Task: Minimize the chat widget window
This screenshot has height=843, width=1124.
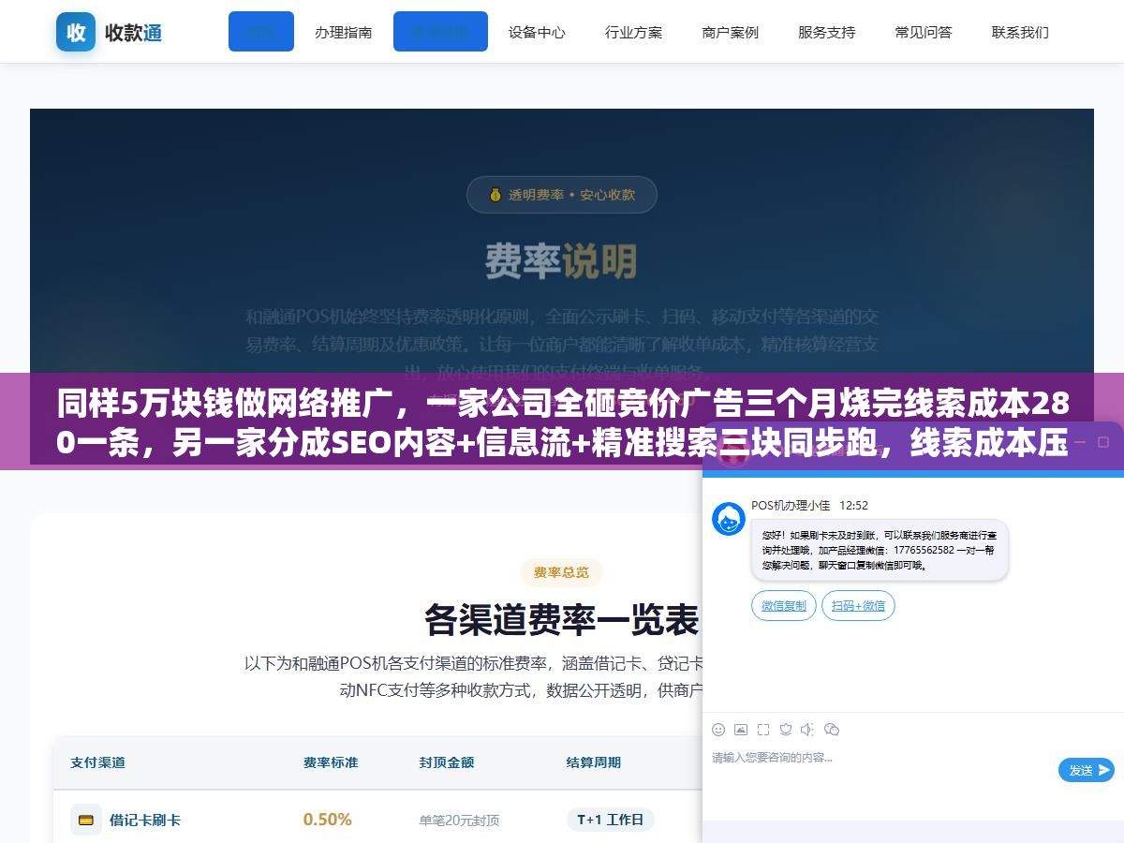Action: pyautogui.click(x=1079, y=441)
